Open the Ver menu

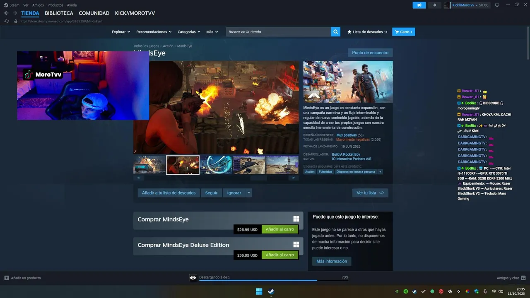[26, 5]
